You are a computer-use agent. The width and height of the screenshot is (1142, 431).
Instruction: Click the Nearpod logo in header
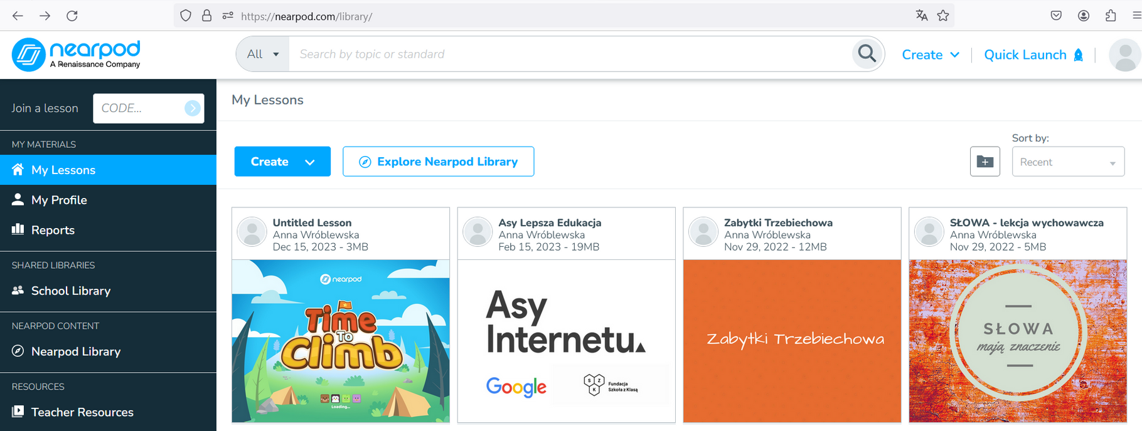pos(76,55)
